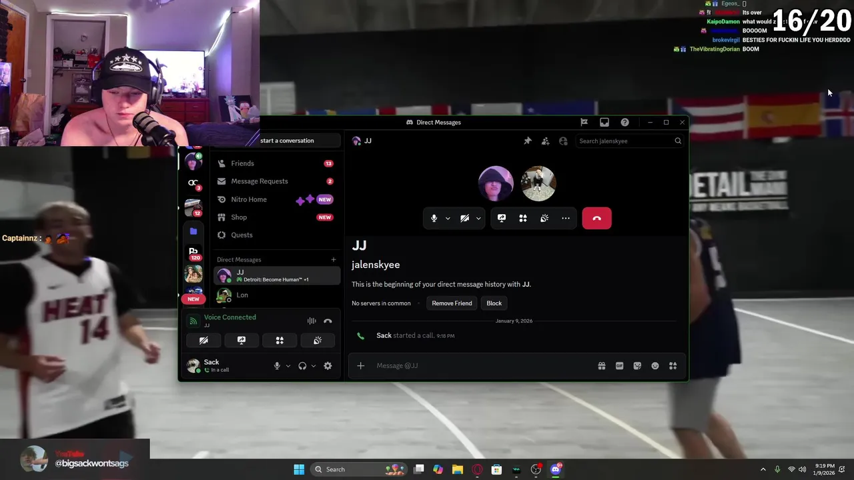
Task: Turn on camera in call control bar
Action: click(x=464, y=218)
